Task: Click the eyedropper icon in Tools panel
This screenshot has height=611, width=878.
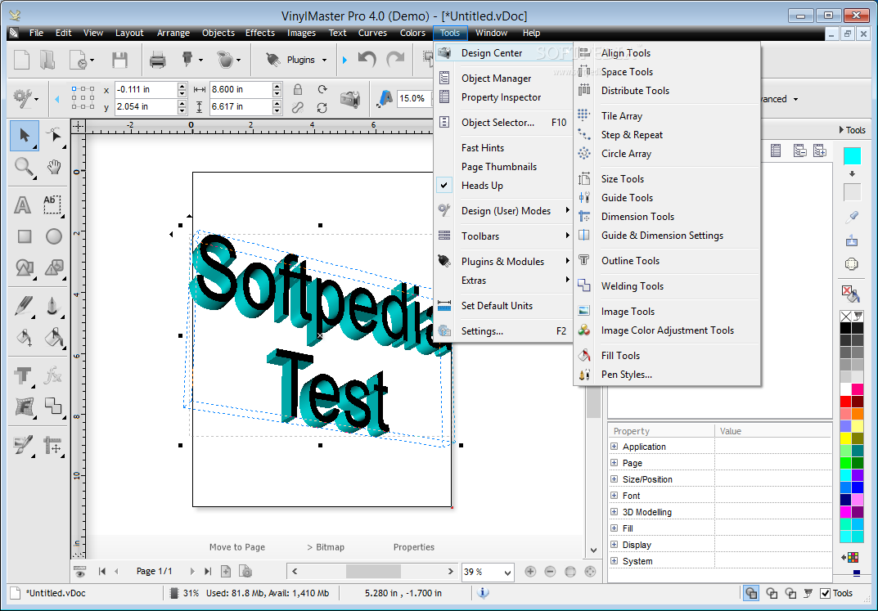Action: [x=852, y=217]
